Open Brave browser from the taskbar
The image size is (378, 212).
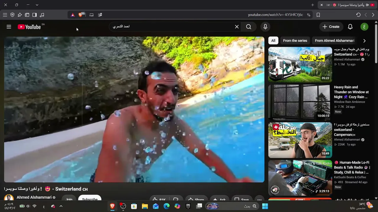point(113,206)
